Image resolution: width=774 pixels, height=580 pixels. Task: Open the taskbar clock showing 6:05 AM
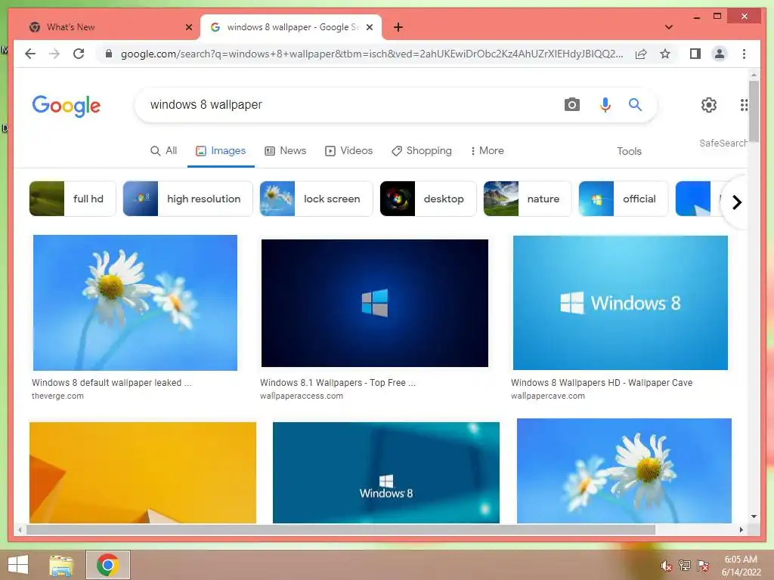click(x=741, y=566)
